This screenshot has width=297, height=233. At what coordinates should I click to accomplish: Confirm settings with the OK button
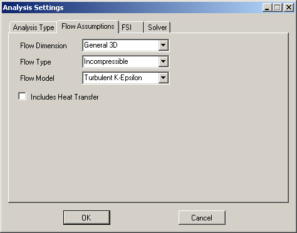click(86, 217)
